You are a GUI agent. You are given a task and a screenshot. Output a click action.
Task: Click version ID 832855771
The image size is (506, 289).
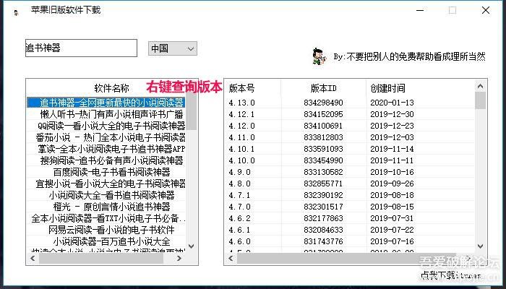[x=323, y=184]
